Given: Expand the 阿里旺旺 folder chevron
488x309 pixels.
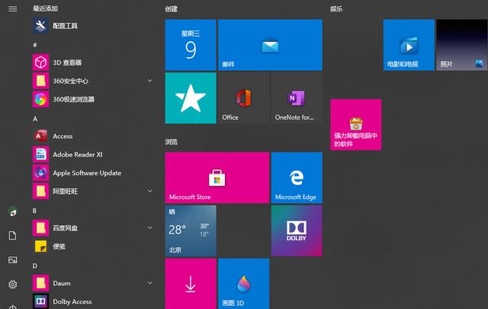Looking at the screenshot, I should 149,191.
